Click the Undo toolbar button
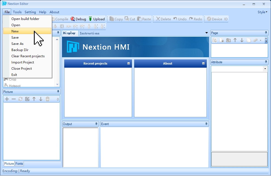The width and height of the screenshot is (271, 185). pyautogui.click(x=180, y=19)
